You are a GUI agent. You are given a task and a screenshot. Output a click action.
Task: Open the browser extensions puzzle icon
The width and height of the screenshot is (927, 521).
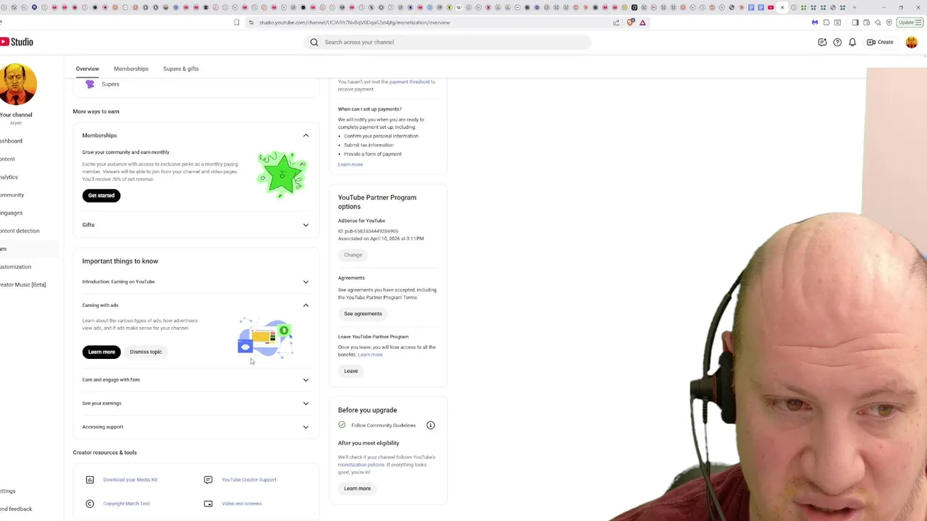pos(826,22)
